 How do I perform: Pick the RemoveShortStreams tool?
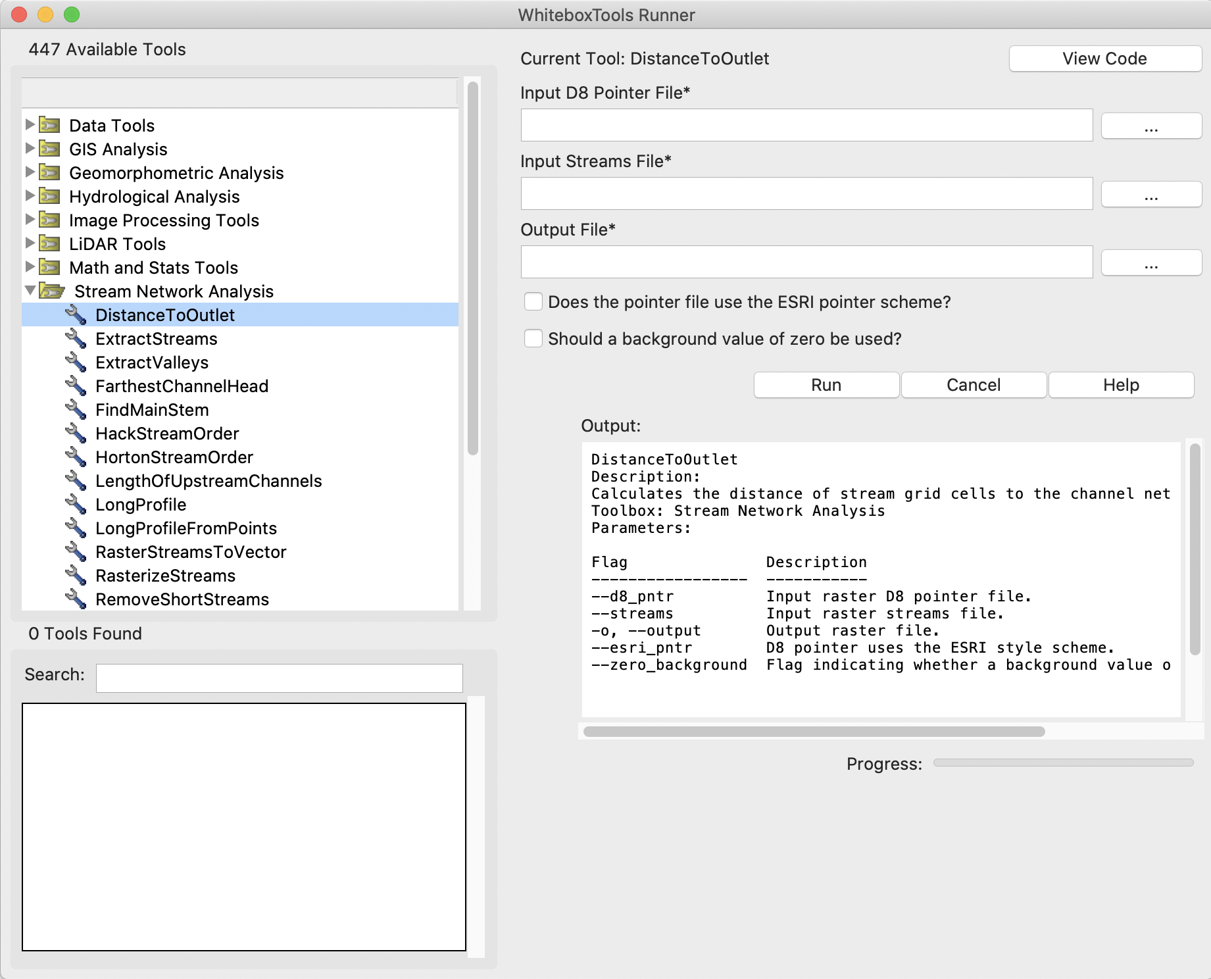[182, 599]
